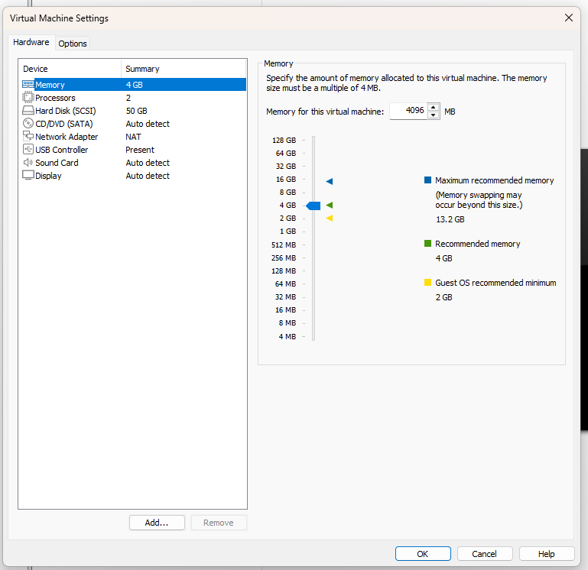Click the NAT network summary value
The width and height of the screenshot is (588, 570).
coord(133,137)
